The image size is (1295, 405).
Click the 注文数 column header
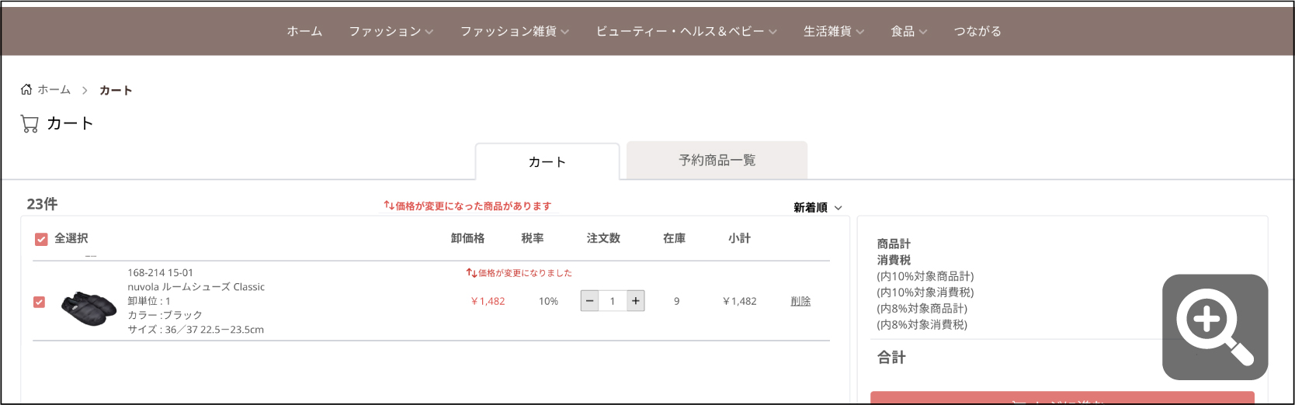(603, 238)
